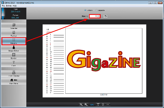
Task: Return to the Main Menu
Action: [x=14, y=81]
